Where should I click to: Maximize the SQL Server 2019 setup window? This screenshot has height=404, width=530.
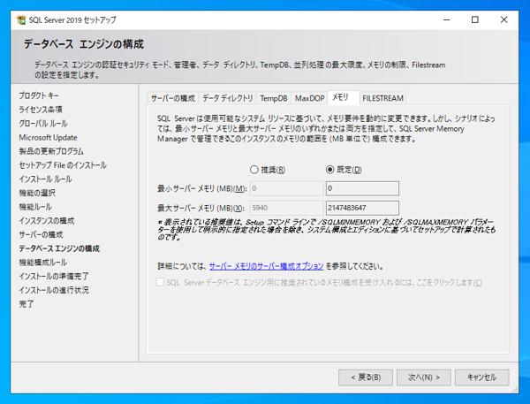(475, 20)
